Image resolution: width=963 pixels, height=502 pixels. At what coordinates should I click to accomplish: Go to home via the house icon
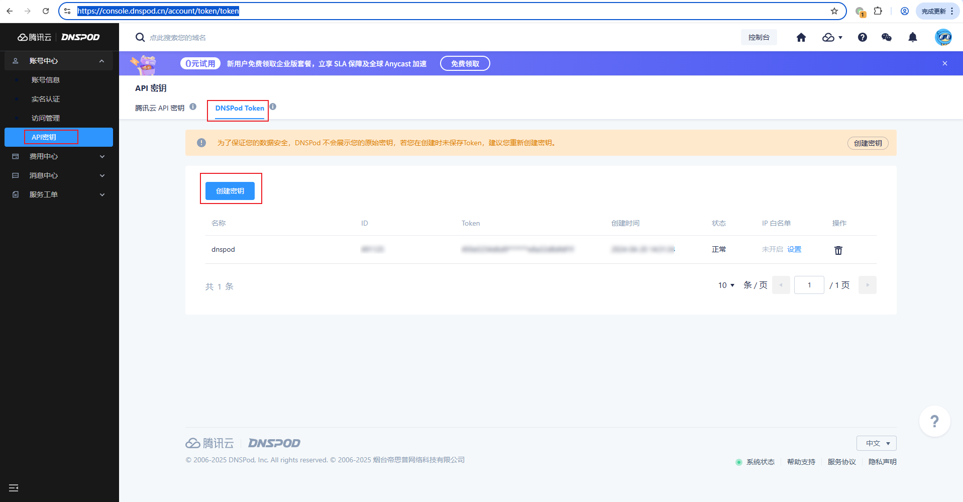[801, 37]
